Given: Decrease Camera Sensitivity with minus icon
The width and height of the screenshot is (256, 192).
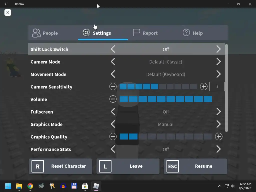Looking at the screenshot, I should pyautogui.click(x=113, y=86).
